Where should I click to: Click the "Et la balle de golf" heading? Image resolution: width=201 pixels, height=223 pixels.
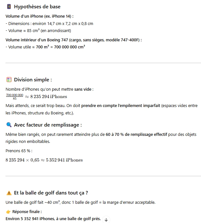[x=51, y=193]
